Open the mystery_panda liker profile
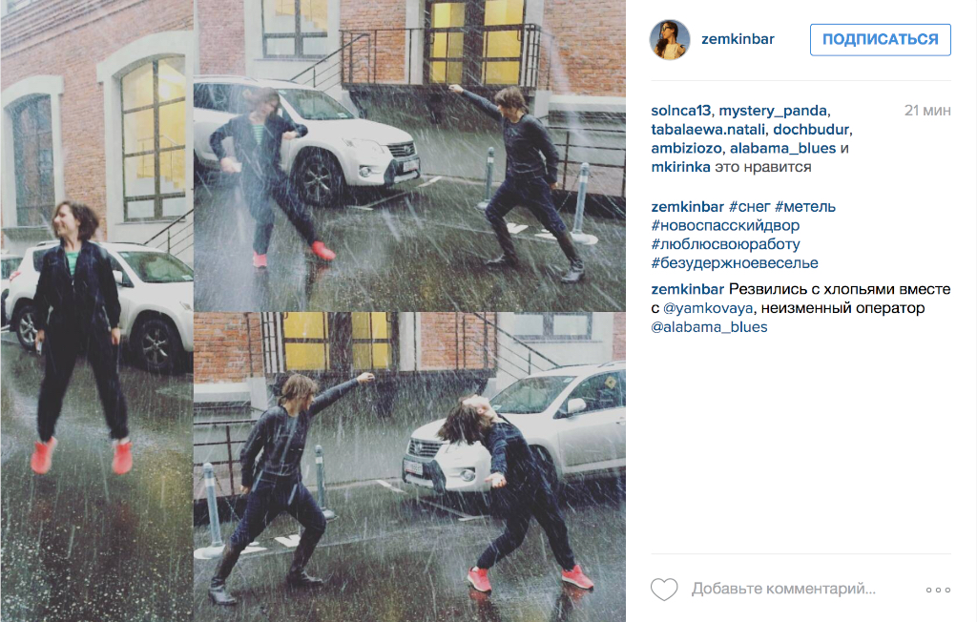This screenshot has width=977, height=622. point(773,111)
